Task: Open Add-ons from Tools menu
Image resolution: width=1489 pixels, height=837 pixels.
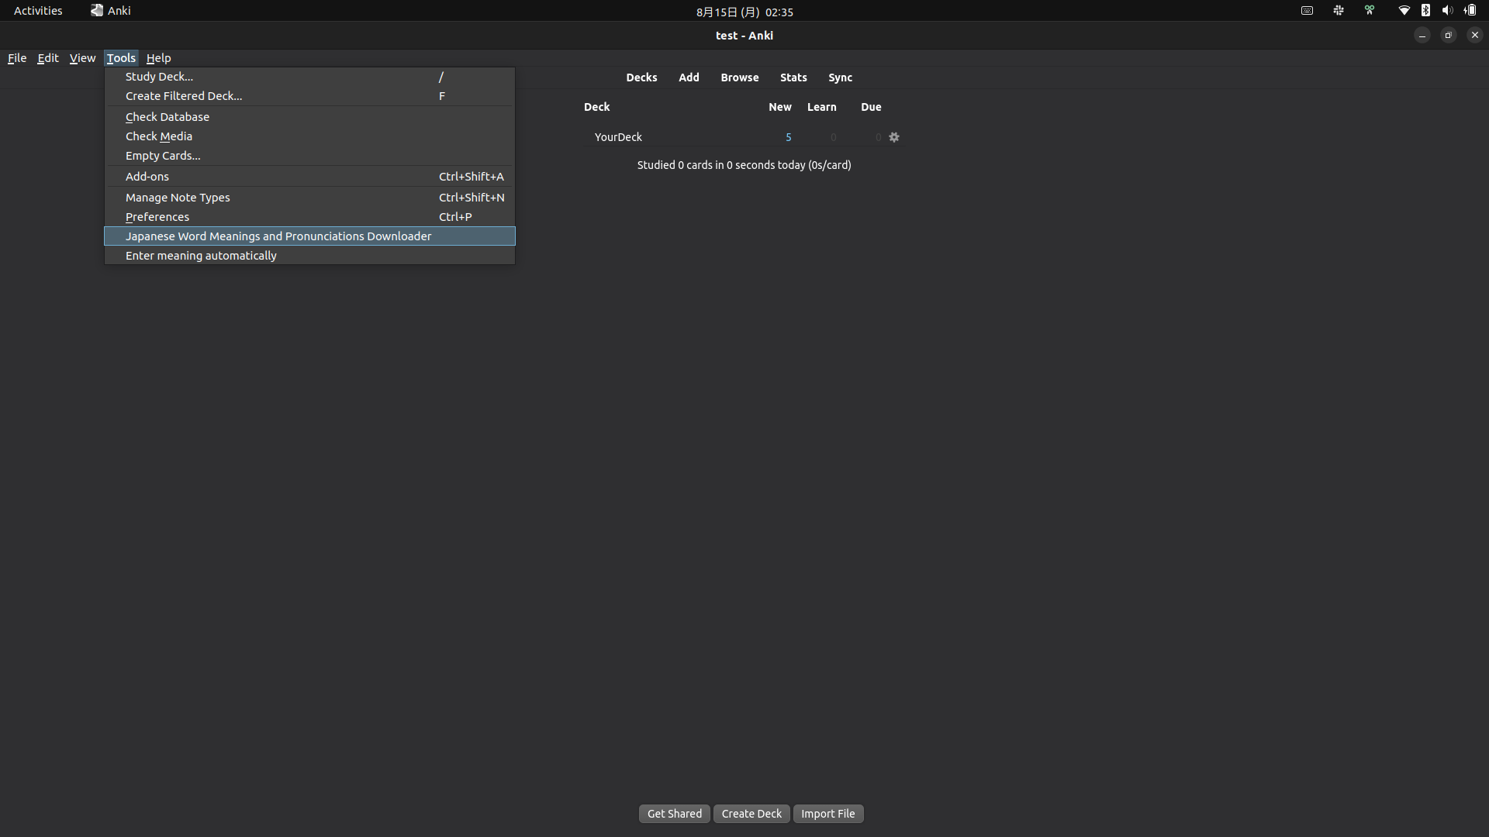Action: (x=309, y=177)
